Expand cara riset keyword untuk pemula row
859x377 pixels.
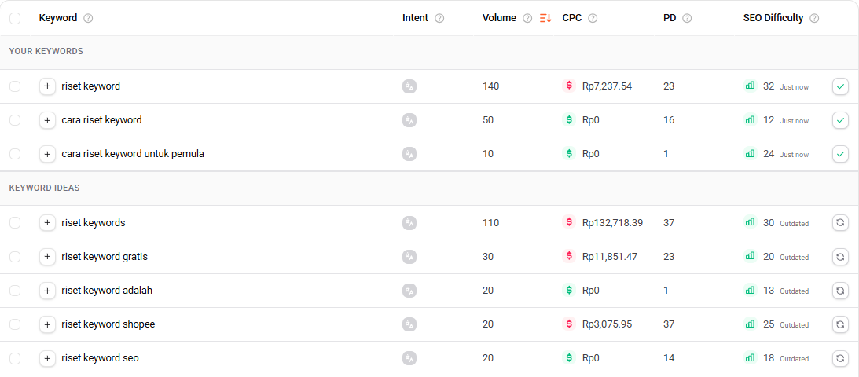coord(48,154)
